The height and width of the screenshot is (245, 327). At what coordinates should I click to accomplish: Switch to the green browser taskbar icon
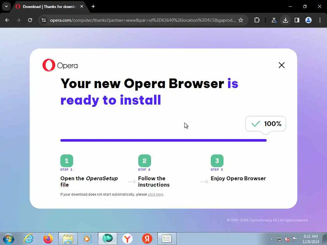point(107,239)
